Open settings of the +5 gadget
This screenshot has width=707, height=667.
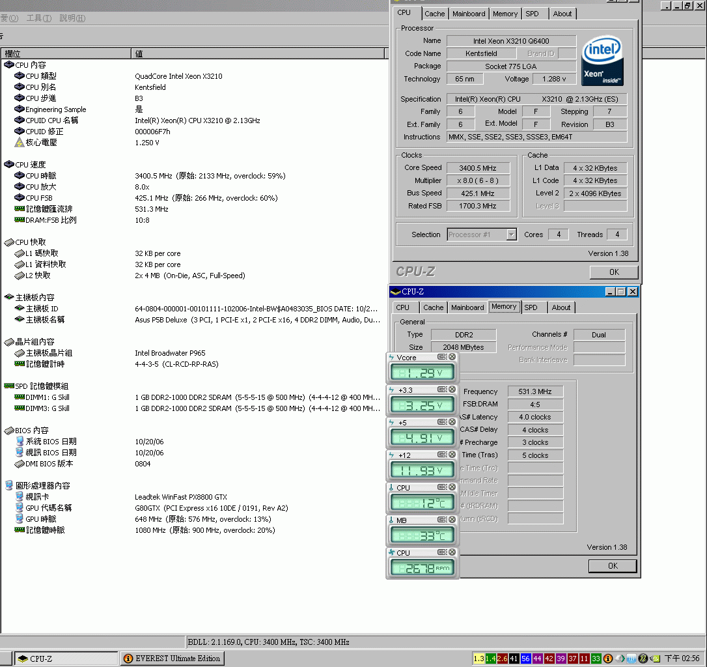(442, 421)
